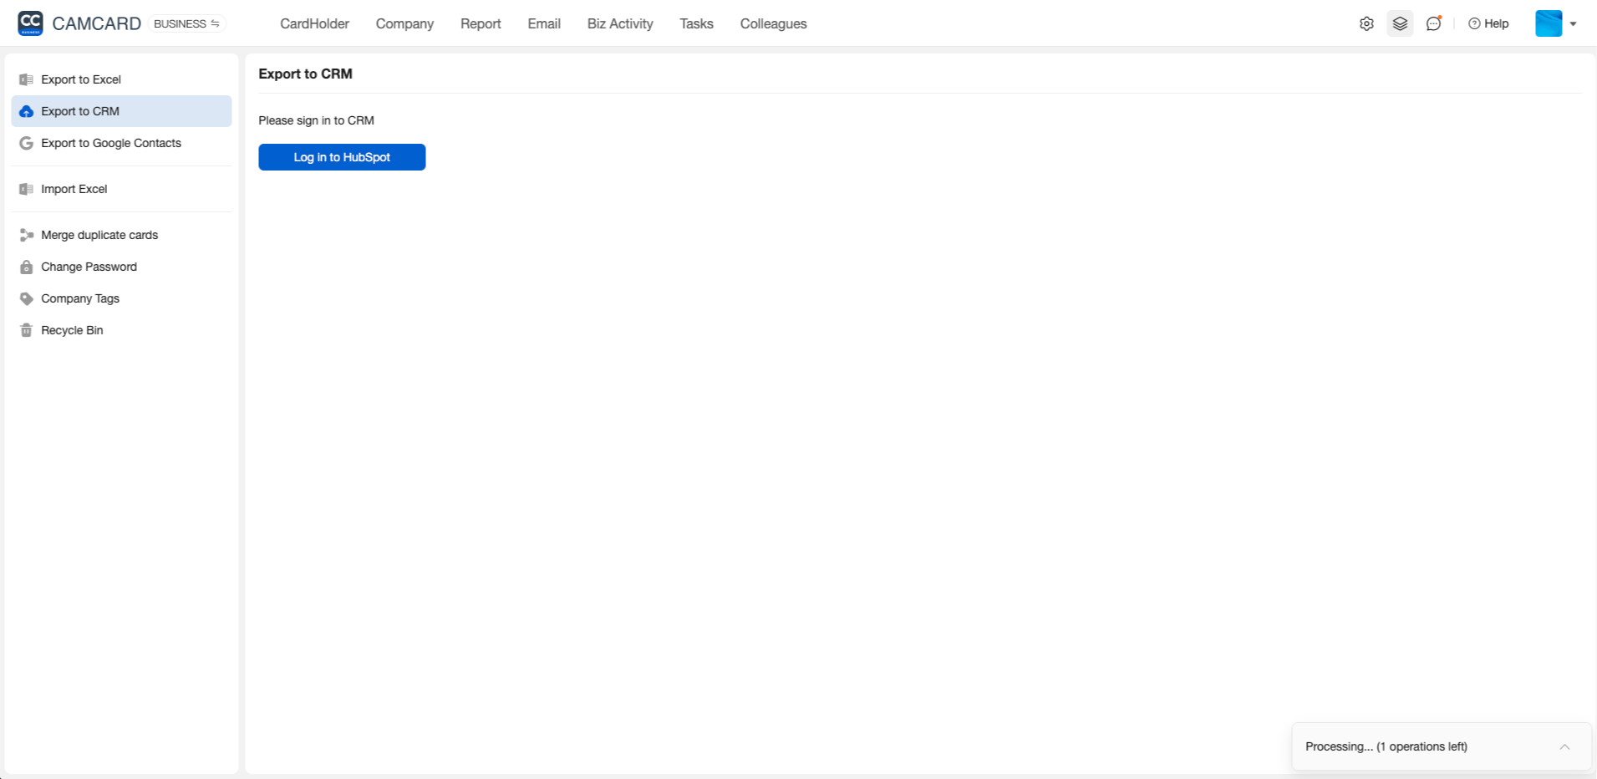Viewport: 1597px width, 779px height.
Task: Open Company Tags label
Action: point(80,298)
